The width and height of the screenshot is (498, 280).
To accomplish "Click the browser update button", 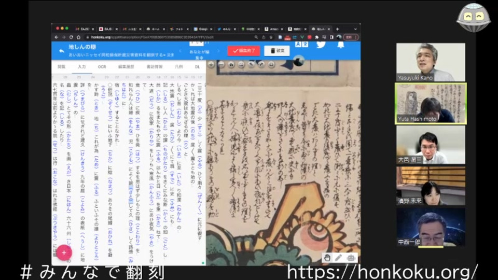I will (351, 37).
